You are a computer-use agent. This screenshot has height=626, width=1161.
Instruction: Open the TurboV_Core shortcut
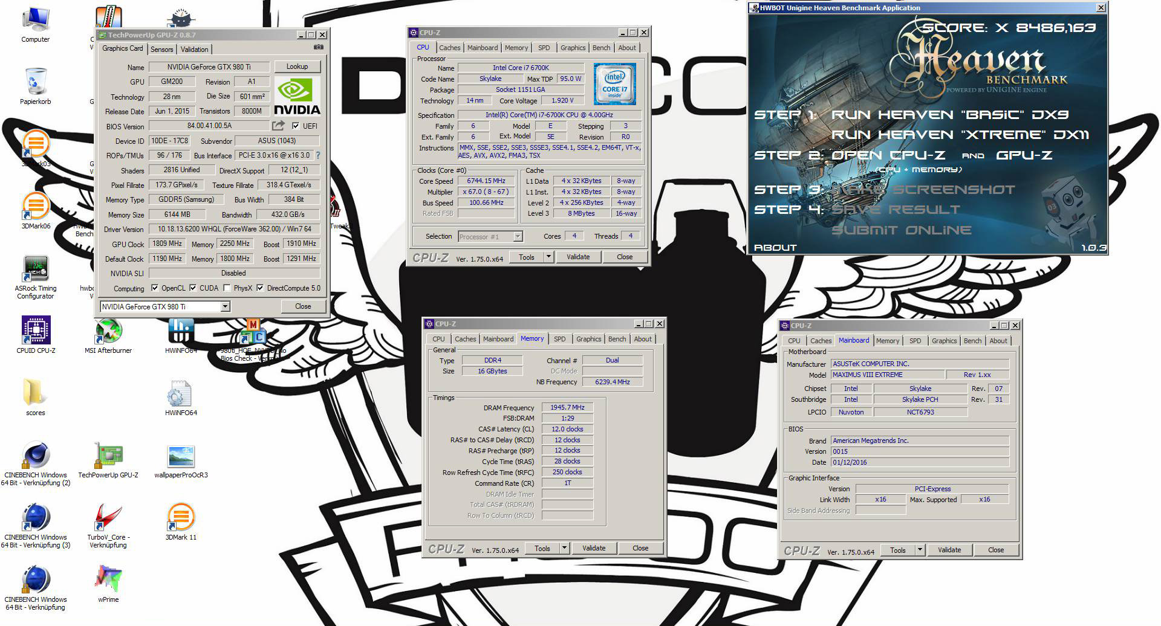point(108,526)
